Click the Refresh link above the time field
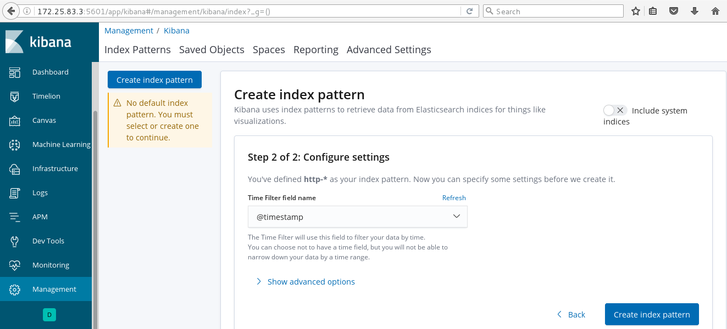 click(454, 198)
